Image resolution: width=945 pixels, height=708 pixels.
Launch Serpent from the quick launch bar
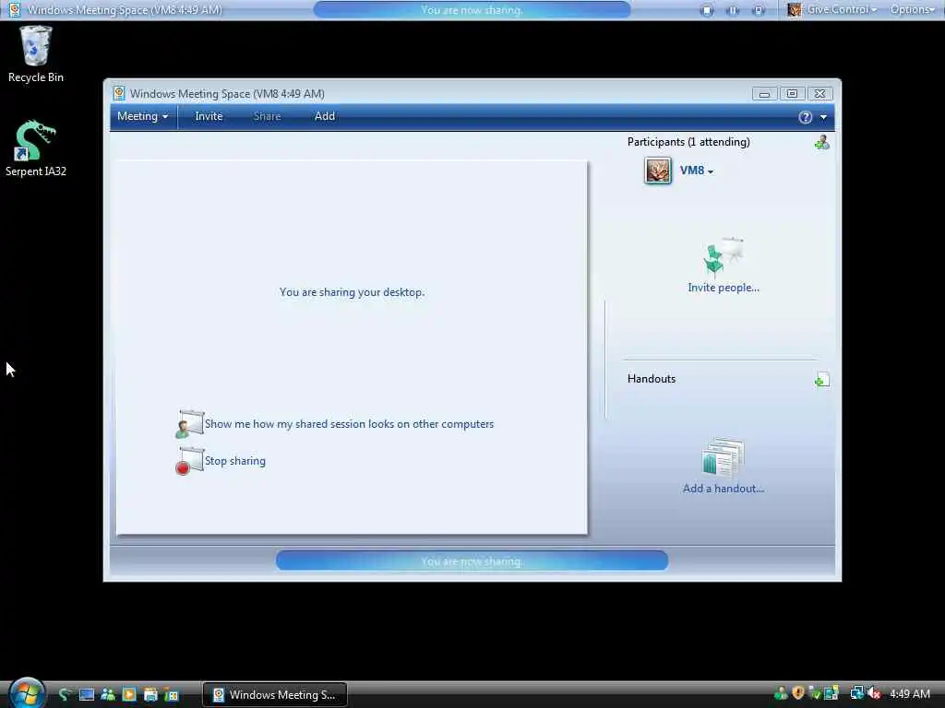[66, 695]
